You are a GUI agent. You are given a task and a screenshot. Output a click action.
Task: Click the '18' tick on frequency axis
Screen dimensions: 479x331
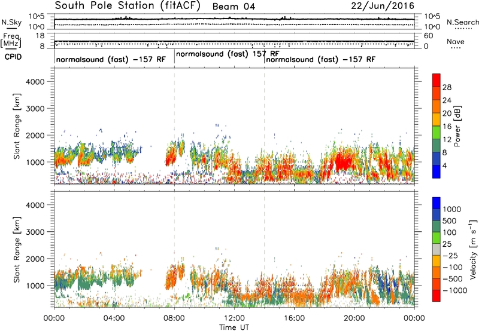[x=40, y=36]
